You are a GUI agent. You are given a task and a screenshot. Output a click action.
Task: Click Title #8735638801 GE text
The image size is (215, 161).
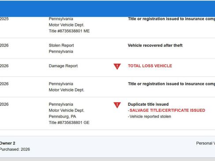coord(69,122)
